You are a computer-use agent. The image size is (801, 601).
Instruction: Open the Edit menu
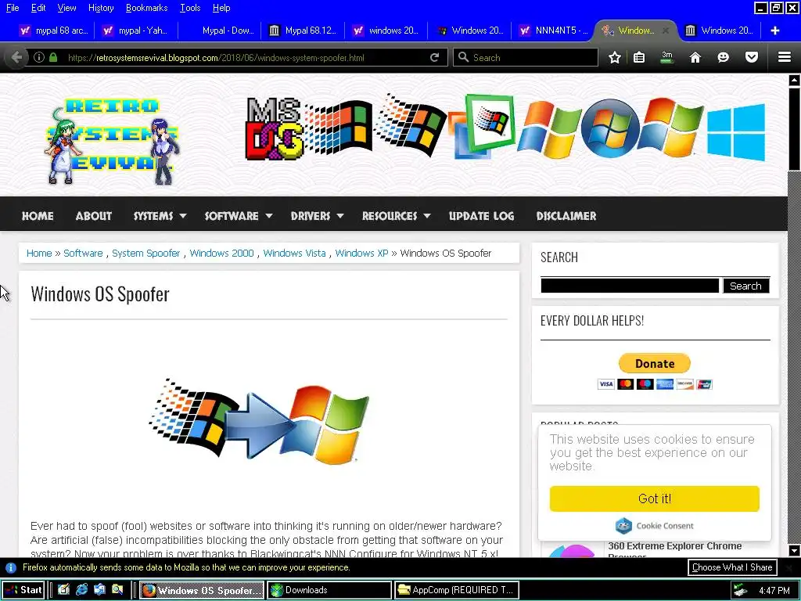[x=38, y=8]
